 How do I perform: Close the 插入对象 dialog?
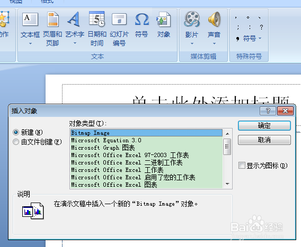285,111
